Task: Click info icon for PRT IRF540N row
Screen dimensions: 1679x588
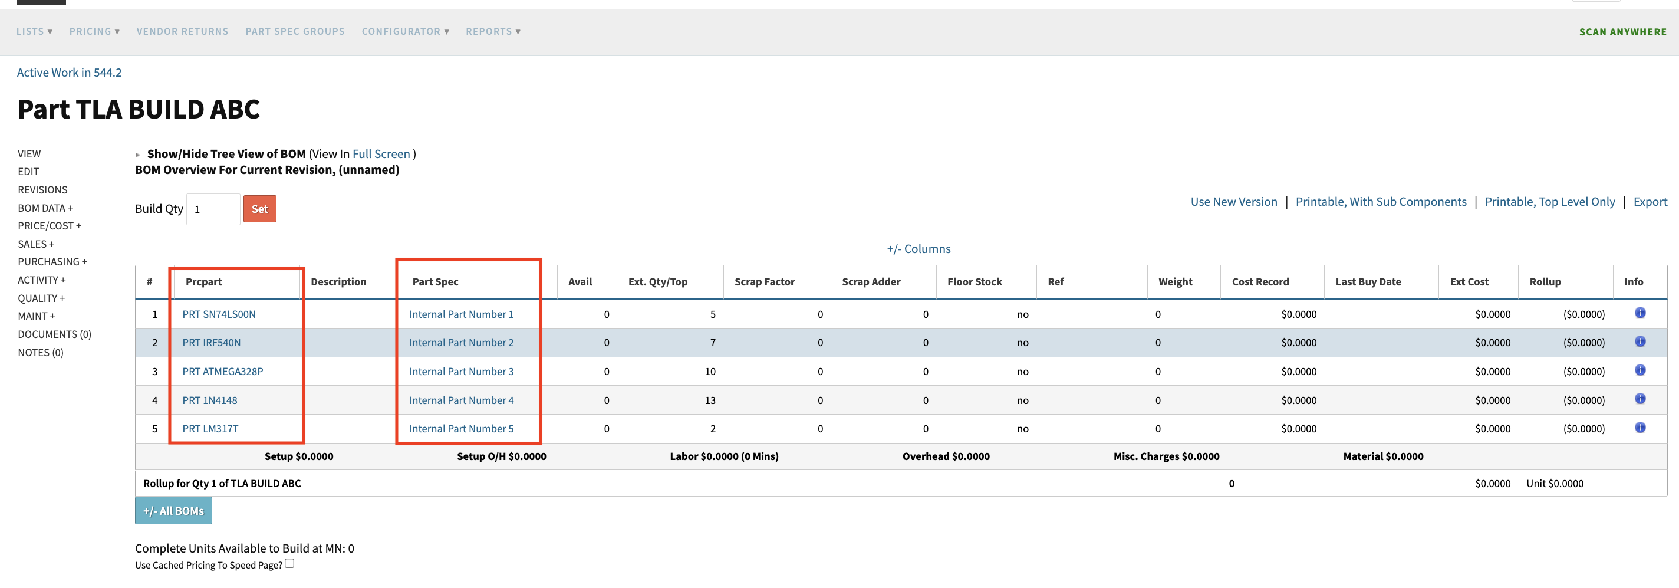Action: [1640, 341]
